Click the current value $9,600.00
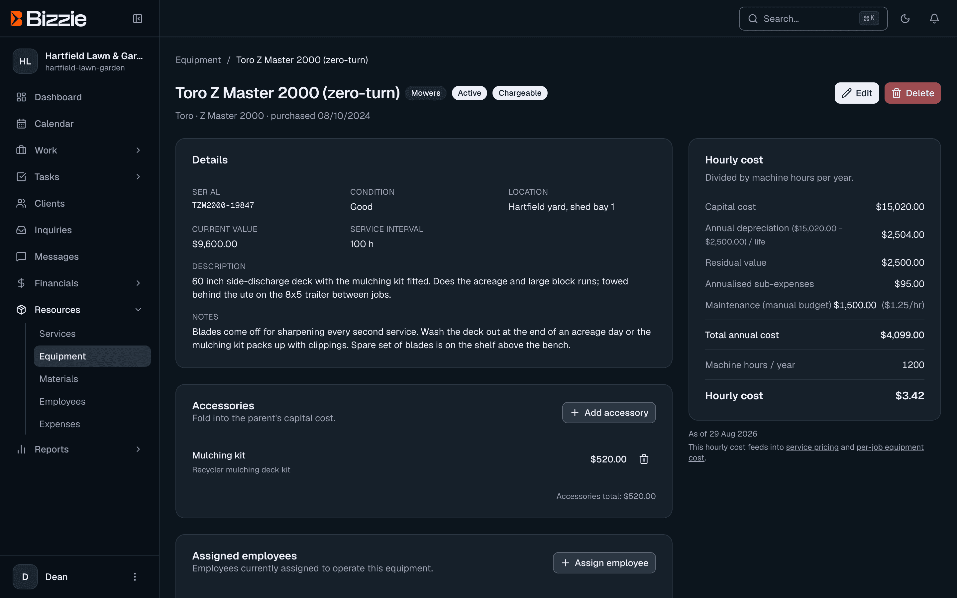Viewport: 957px width, 598px height. 215,244
